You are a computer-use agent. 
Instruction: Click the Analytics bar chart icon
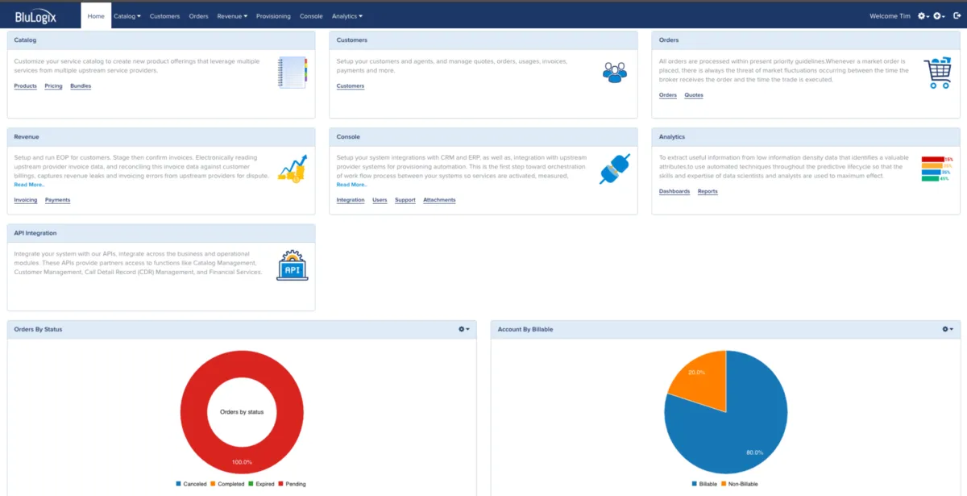tap(936, 169)
